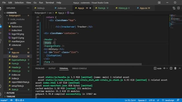
Task: Open the Run menu
Action: click(41, 3)
